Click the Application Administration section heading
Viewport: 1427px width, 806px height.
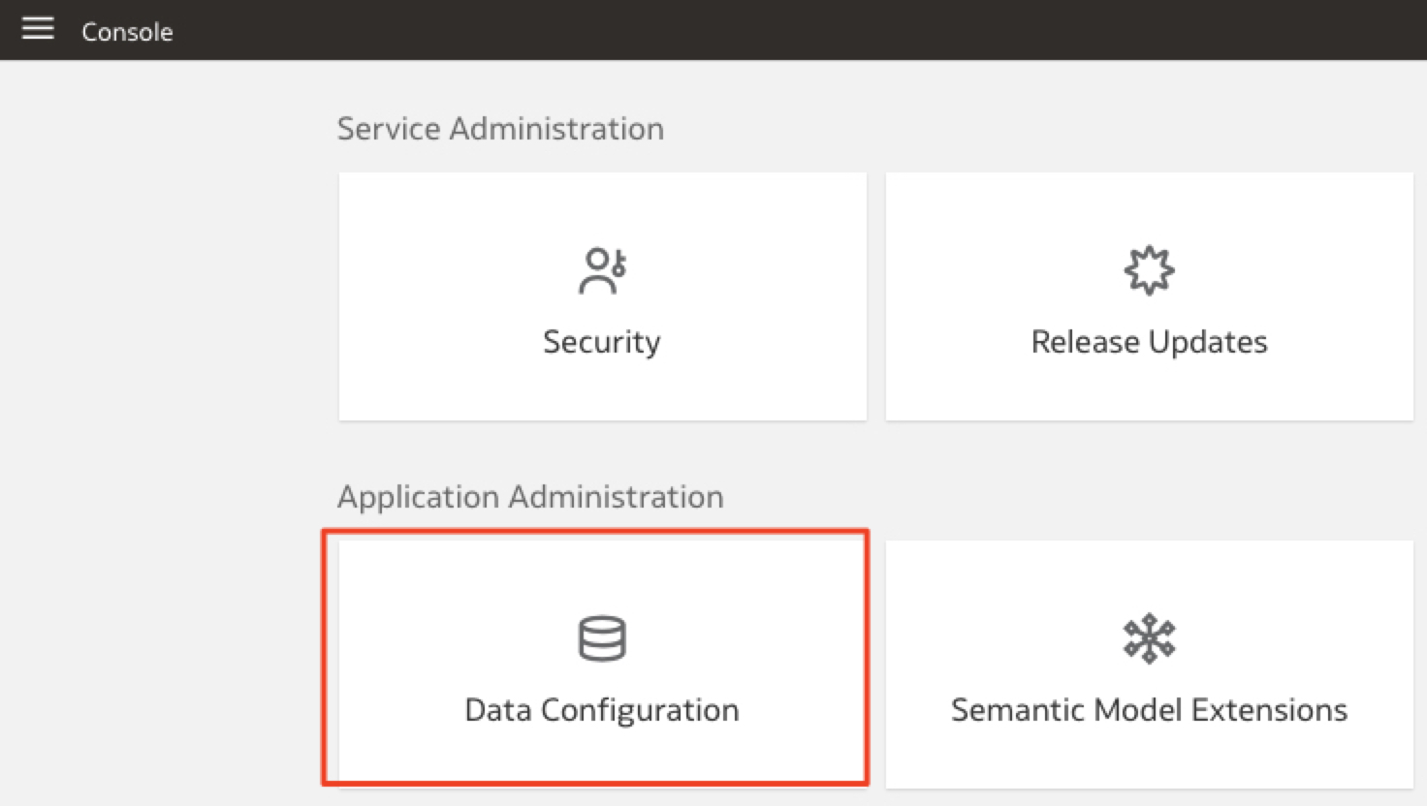point(530,497)
